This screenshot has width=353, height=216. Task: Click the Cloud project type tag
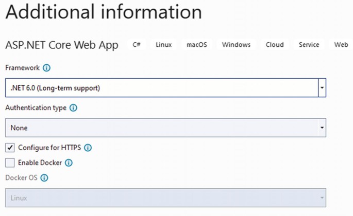click(x=275, y=45)
